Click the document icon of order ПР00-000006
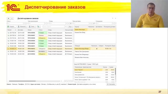Image resolution: width=168 pixels, height=94 pixels. (8, 33)
